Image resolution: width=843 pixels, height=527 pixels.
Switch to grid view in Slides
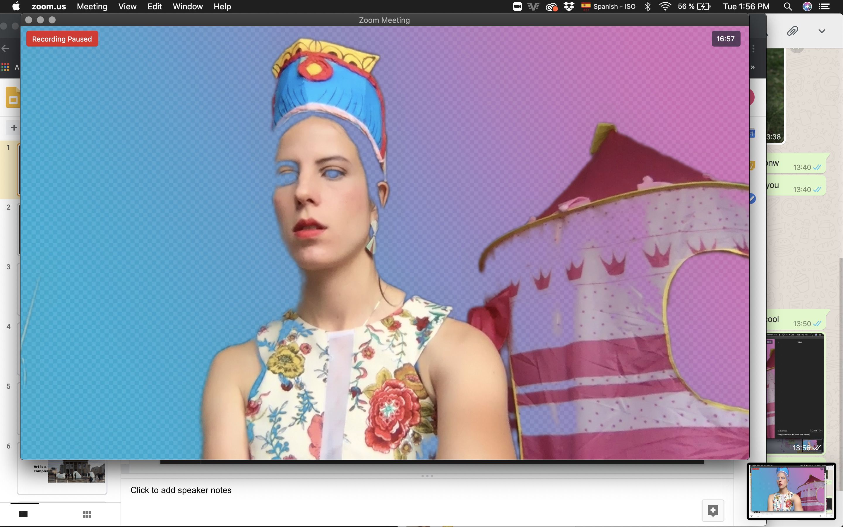click(x=87, y=514)
